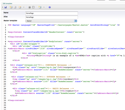
Task: Click the Insert Umbraco page field icon
Action: [11, 7]
